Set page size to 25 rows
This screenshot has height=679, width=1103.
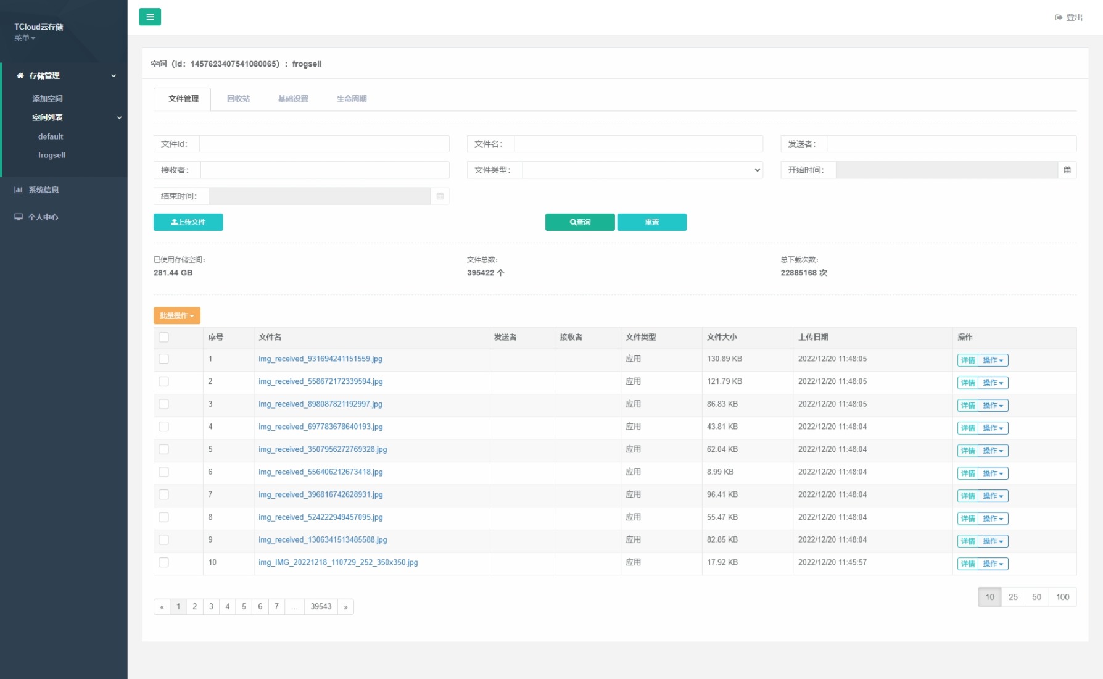tap(1013, 597)
